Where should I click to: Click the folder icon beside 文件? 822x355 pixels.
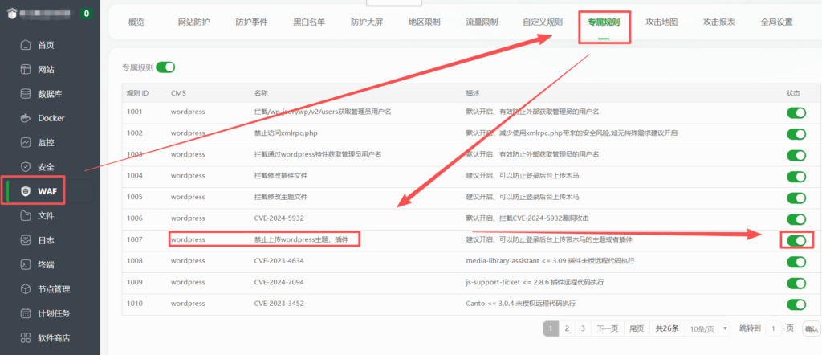tap(26, 215)
